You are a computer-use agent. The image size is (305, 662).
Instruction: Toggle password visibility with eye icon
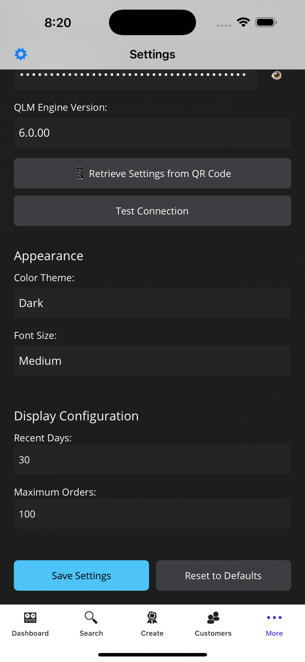276,75
